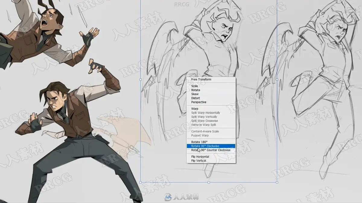Click the bottom-left transform corner handle

click(141, 182)
